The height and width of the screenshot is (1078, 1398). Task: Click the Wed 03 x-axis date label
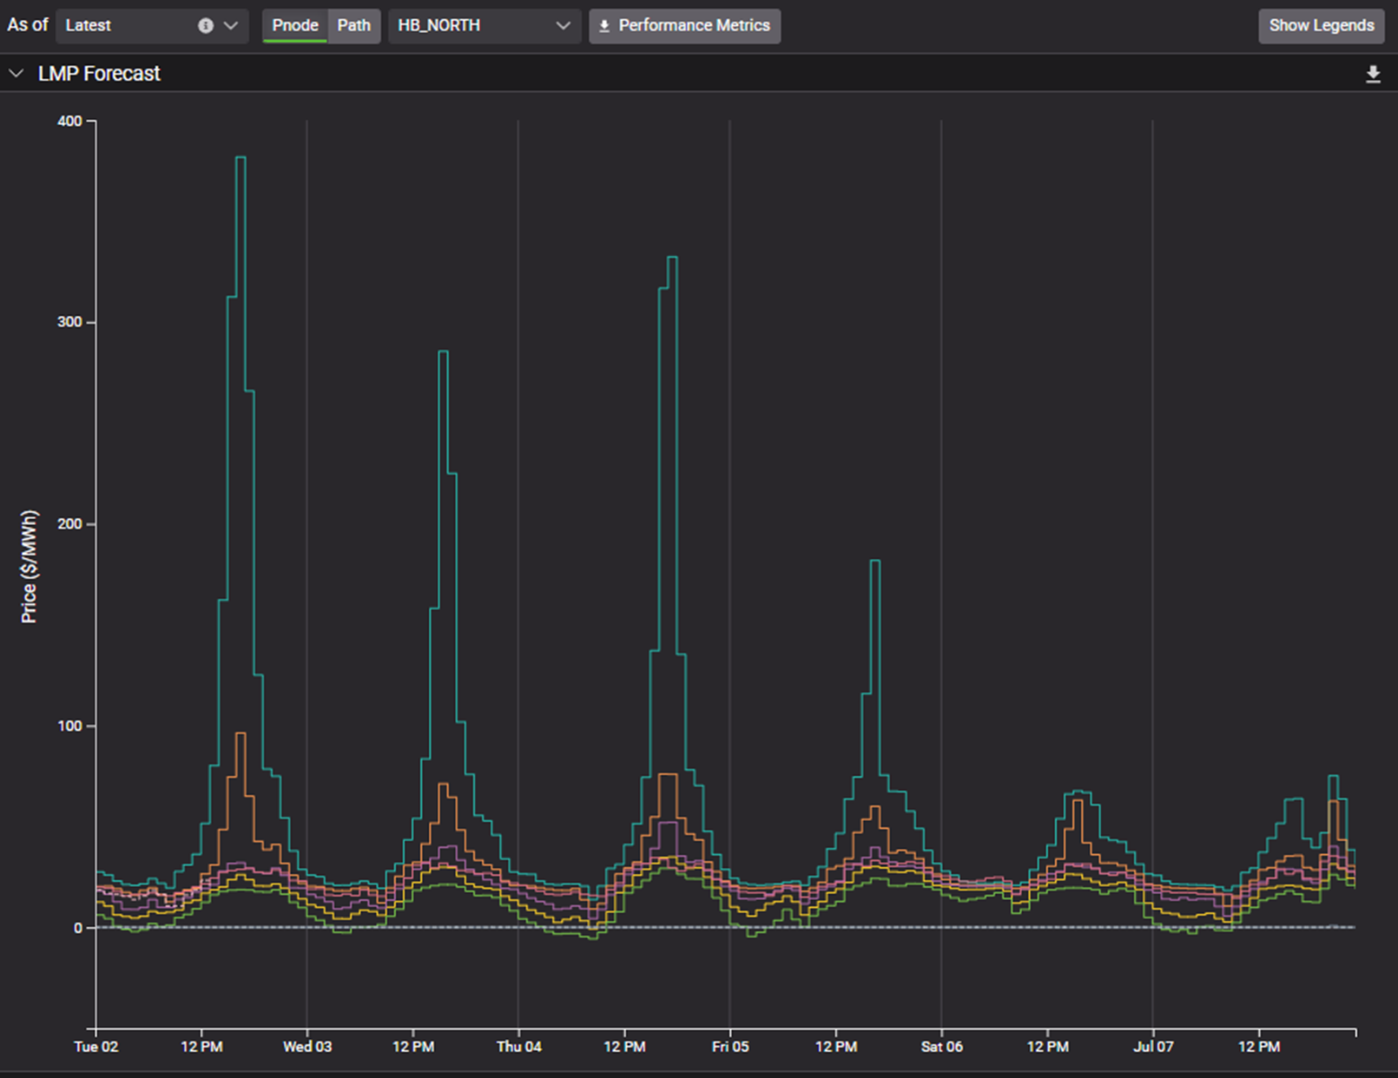tap(307, 1047)
